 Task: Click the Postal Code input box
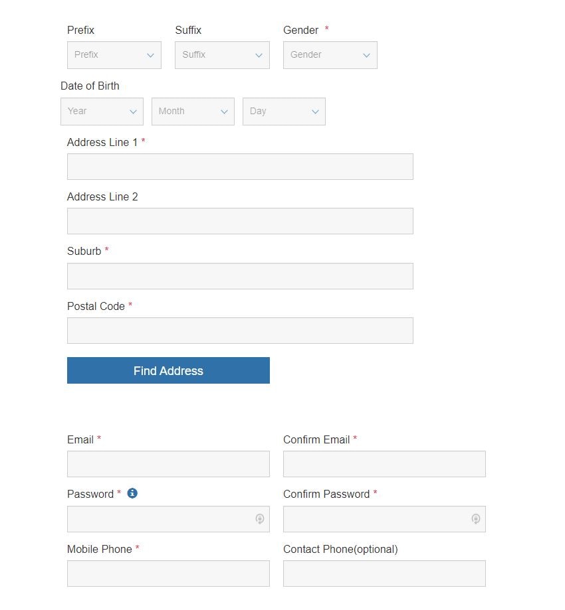(240, 331)
